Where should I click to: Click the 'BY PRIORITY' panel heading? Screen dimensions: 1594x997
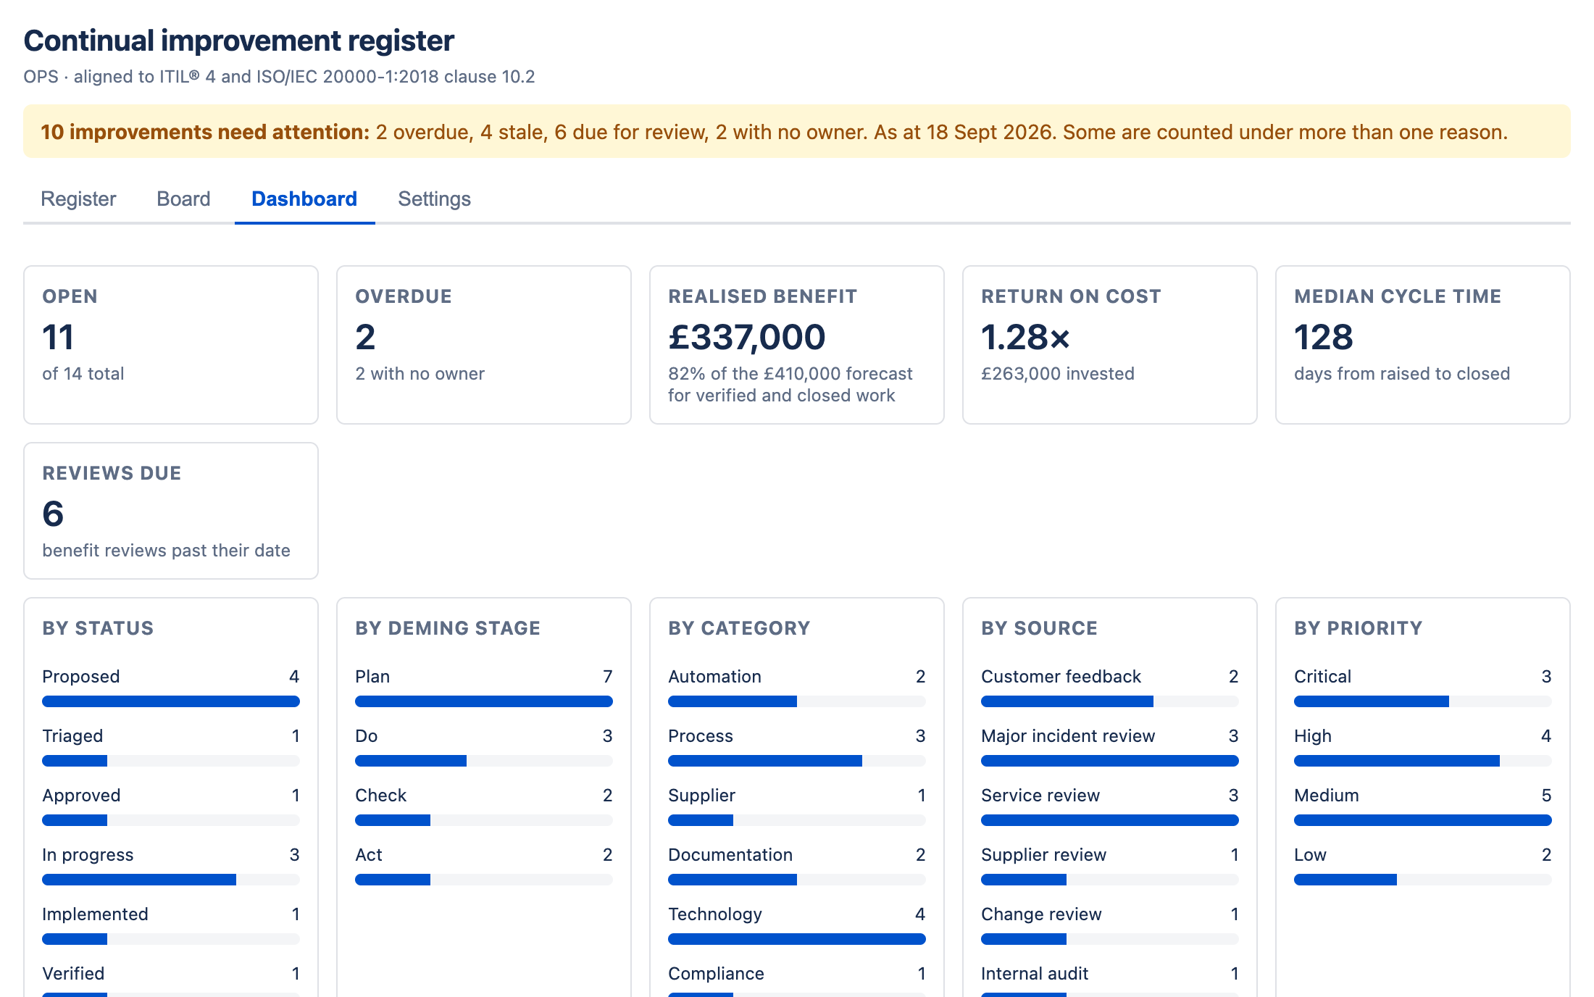[x=1359, y=628]
